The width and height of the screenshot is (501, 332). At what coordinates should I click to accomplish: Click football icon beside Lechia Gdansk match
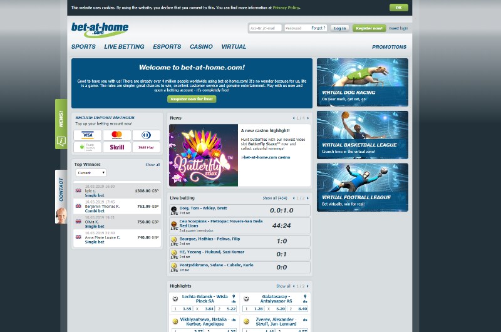pyautogui.click(x=175, y=299)
